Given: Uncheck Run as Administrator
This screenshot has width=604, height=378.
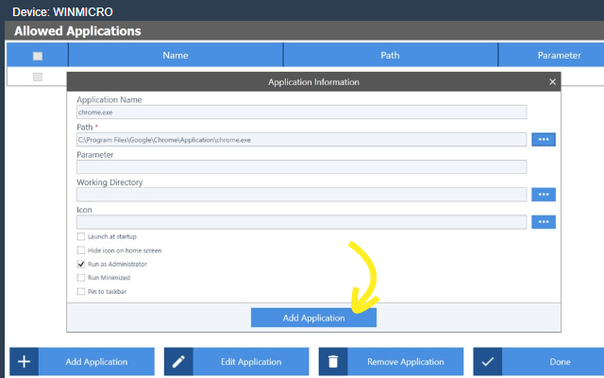Looking at the screenshot, I should point(81,265).
